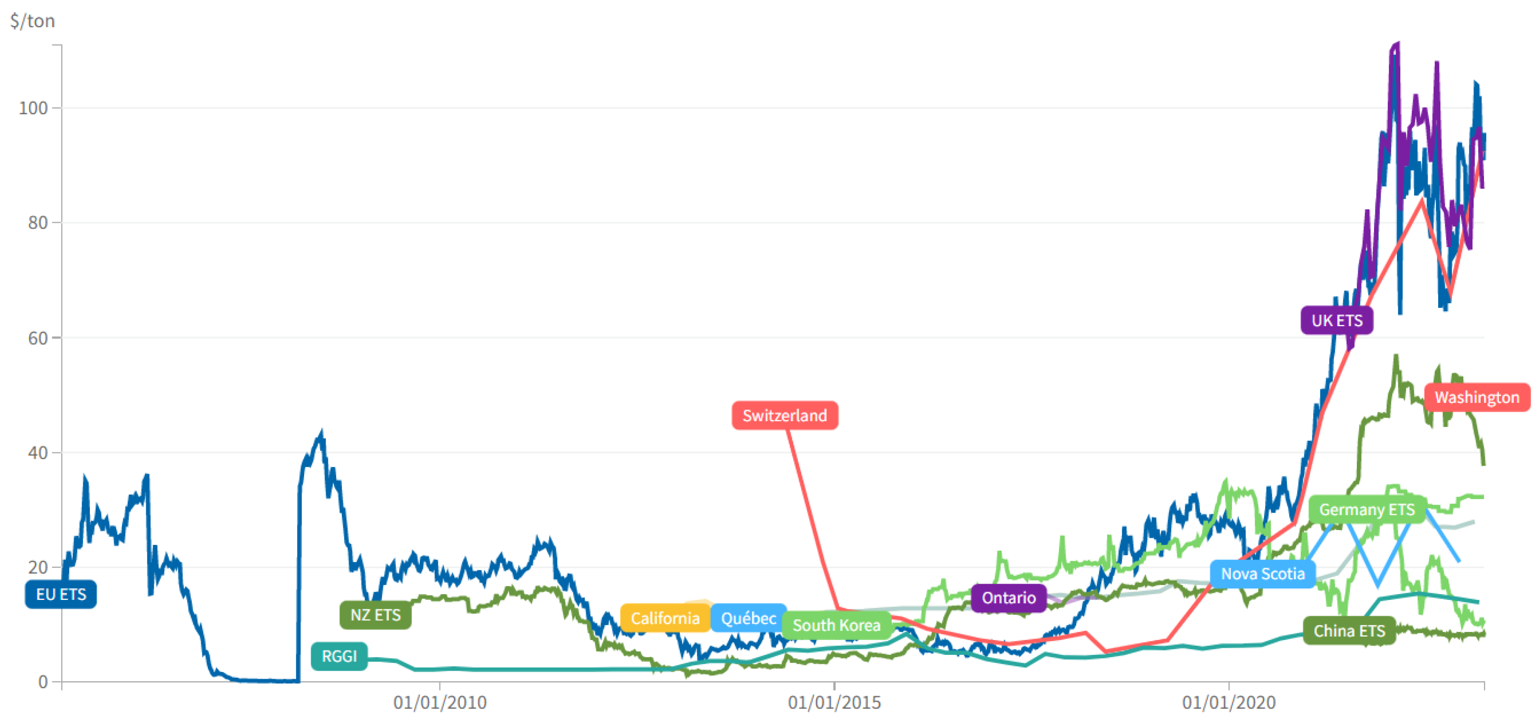Click the Nova Scotia label
Viewport: 1538px width, 727px height.
(1263, 574)
